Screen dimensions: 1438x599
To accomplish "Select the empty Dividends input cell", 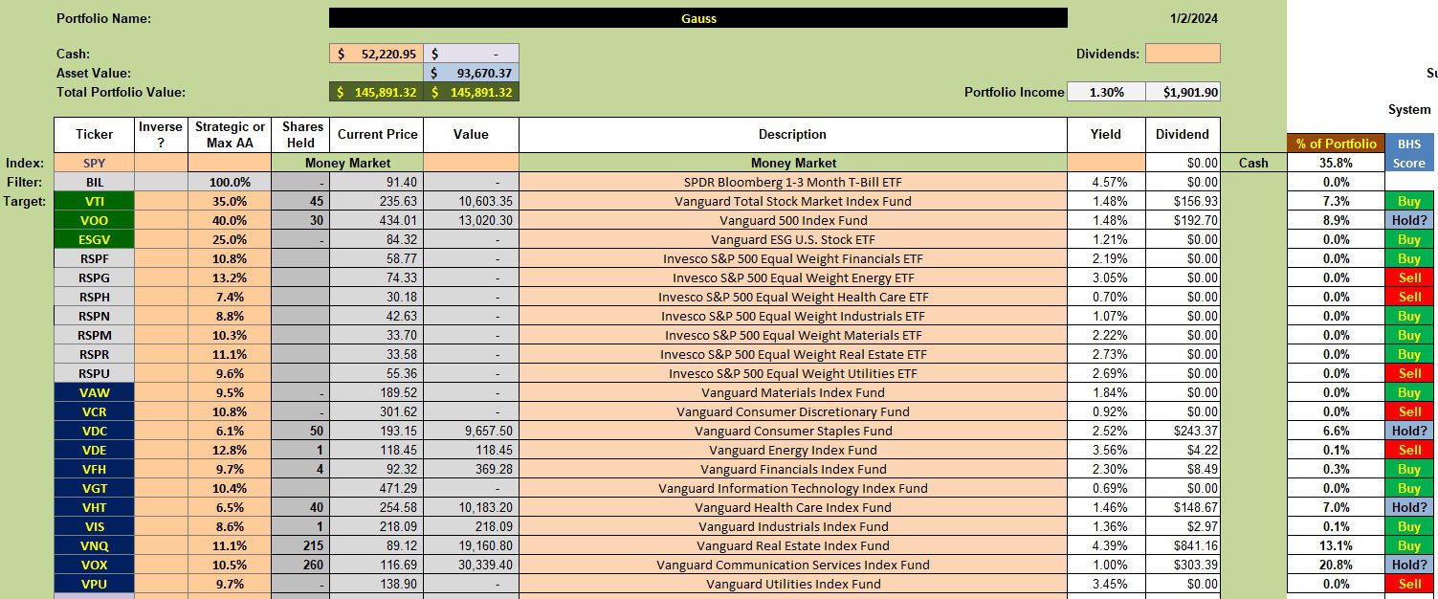I will click(1183, 54).
